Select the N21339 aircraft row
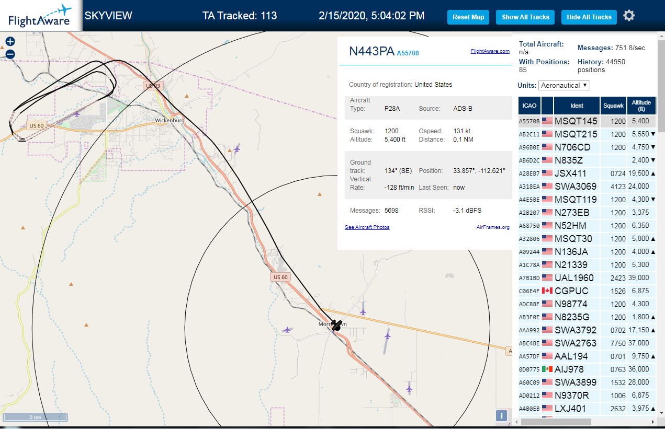 pyautogui.click(x=586, y=265)
